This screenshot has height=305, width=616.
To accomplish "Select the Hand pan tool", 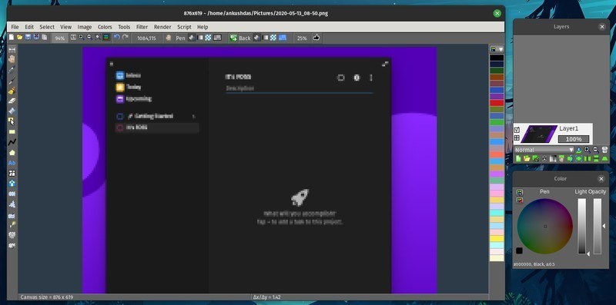I will point(12,60).
